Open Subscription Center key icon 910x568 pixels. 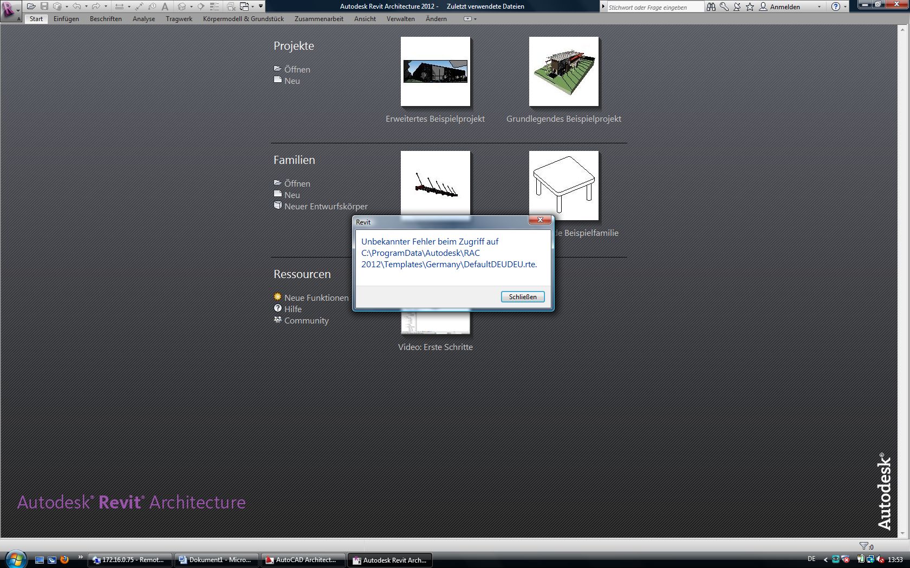click(x=724, y=7)
